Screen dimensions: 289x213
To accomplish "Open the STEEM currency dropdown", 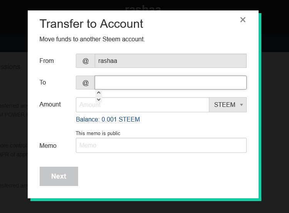I will [228, 105].
